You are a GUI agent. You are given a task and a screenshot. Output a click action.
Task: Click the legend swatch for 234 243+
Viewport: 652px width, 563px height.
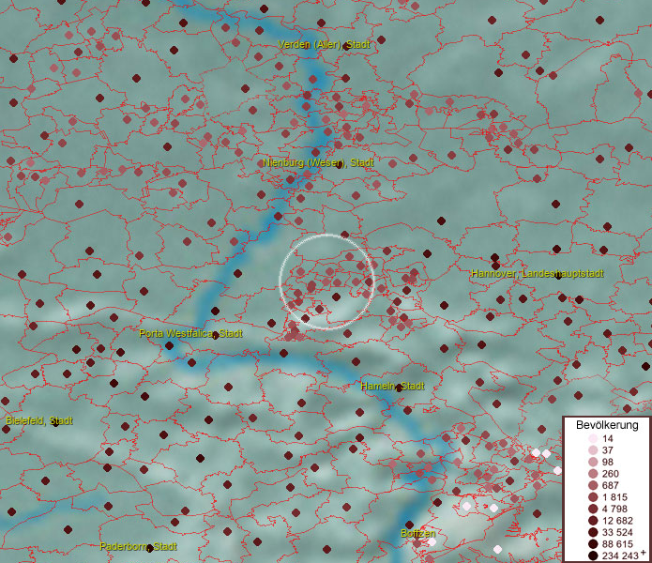(x=593, y=555)
